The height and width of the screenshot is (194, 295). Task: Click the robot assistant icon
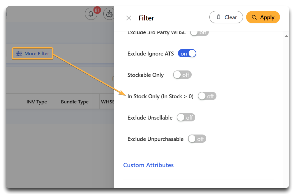(109, 14)
